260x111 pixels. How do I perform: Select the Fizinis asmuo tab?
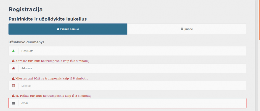coord(68,29)
